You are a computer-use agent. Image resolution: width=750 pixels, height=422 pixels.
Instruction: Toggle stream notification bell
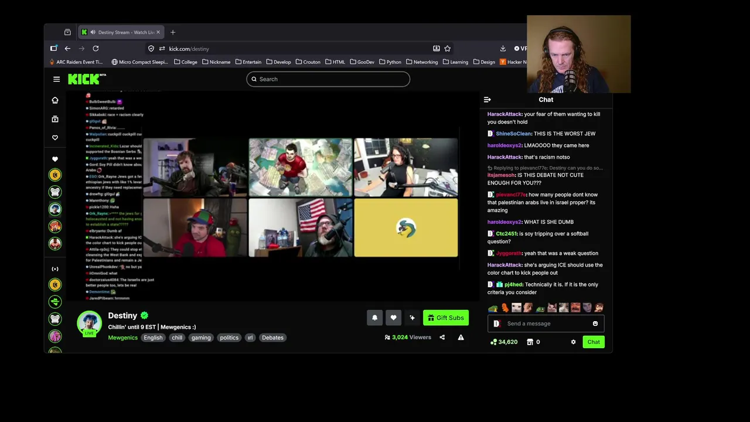[375, 318]
